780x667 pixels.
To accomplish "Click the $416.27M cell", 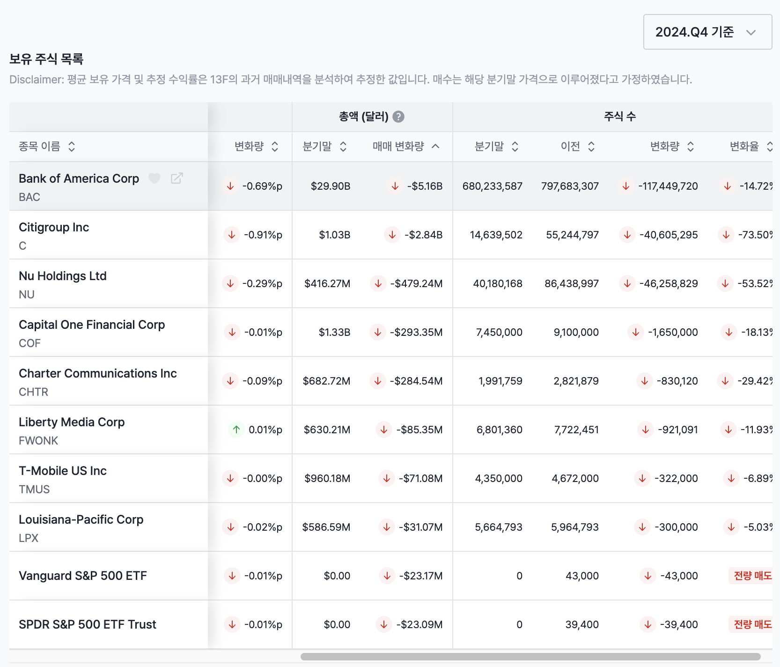I will coord(327,283).
